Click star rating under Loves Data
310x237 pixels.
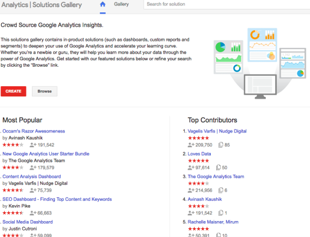(198, 161)
